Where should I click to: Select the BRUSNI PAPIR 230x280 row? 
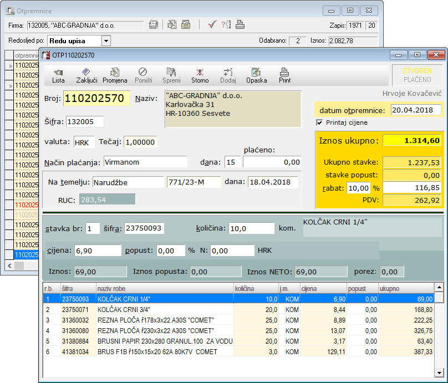238,341
